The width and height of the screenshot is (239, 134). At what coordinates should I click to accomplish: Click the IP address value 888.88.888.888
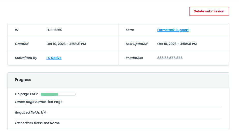pyautogui.click(x=170, y=58)
